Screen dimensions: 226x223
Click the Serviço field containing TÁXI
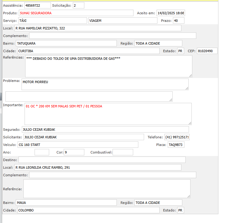click(52, 21)
